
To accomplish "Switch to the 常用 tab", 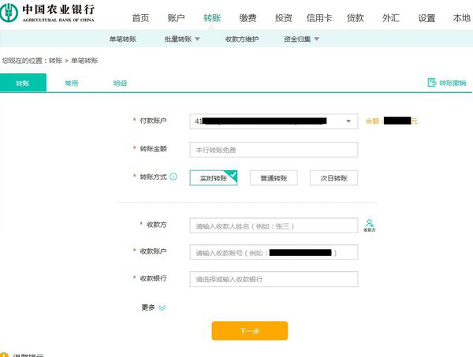I will pyautogui.click(x=71, y=83).
